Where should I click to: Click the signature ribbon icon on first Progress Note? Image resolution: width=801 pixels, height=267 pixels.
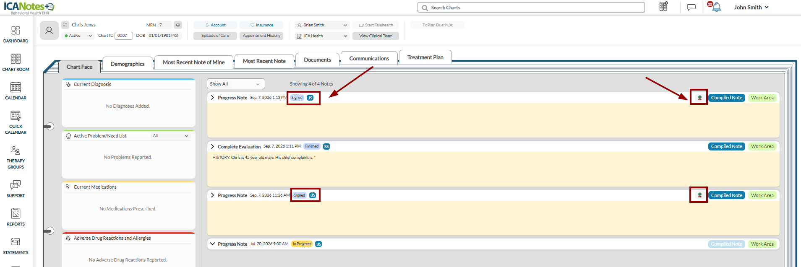[x=699, y=98]
